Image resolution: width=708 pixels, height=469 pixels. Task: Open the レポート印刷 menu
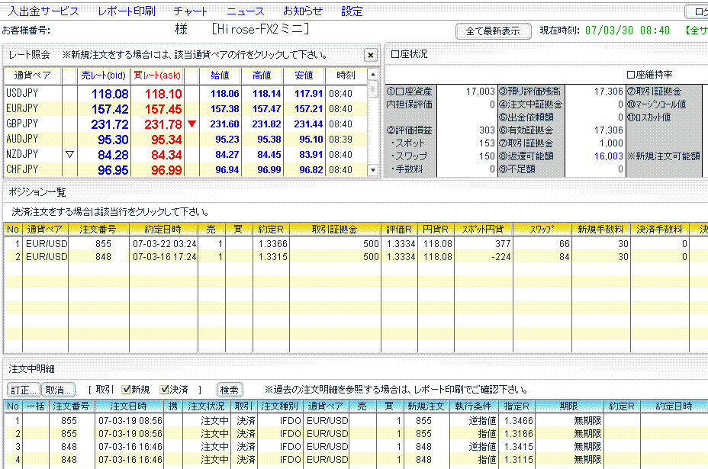(127, 11)
